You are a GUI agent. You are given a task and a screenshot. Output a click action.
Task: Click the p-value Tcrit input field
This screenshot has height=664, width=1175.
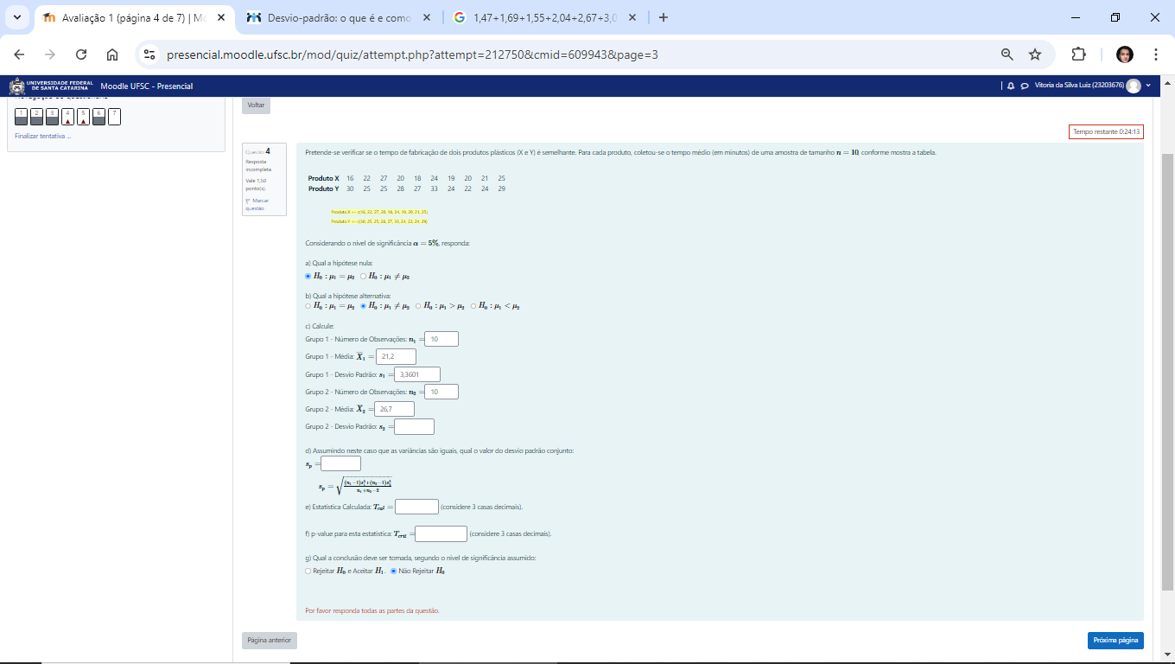pyautogui.click(x=441, y=533)
